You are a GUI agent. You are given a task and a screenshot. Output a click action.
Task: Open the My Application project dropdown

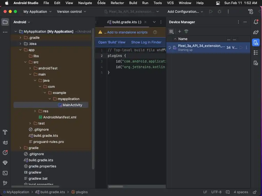click(37, 11)
